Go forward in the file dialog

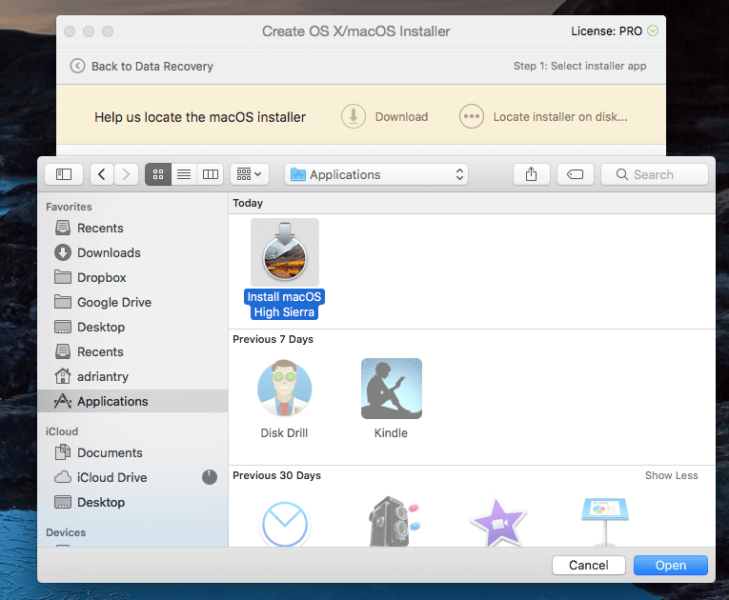pyautogui.click(x=126, y=174)
